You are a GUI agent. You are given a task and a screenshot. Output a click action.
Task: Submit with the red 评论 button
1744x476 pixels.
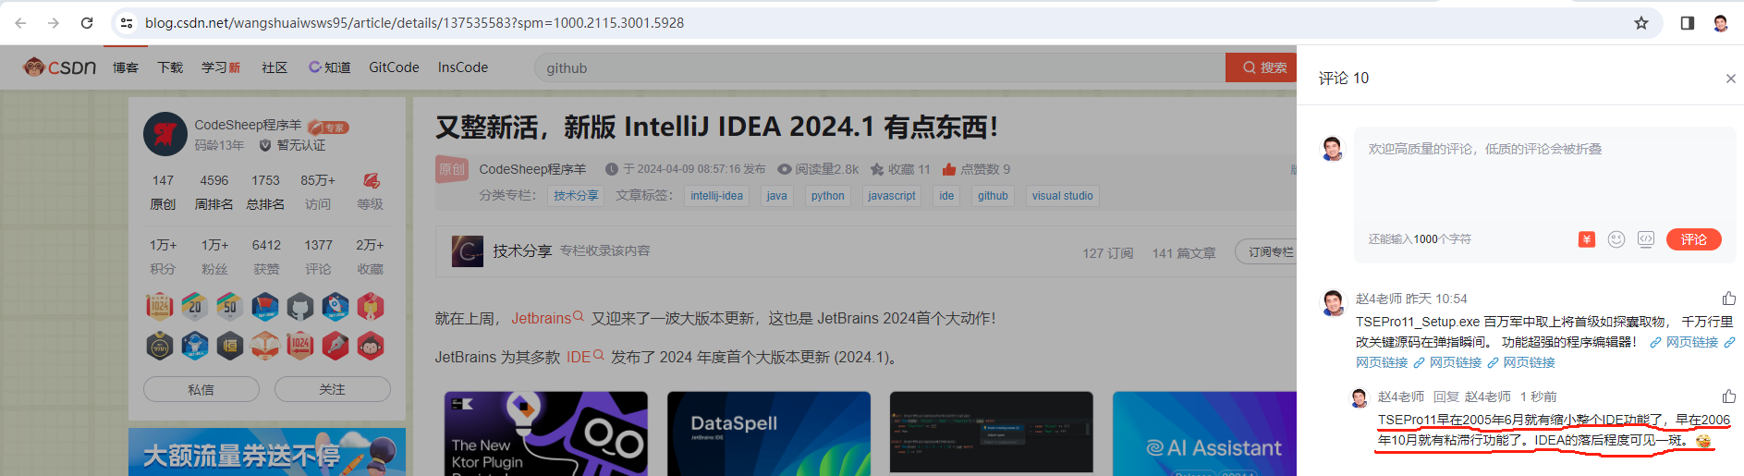coord(1693,239)
